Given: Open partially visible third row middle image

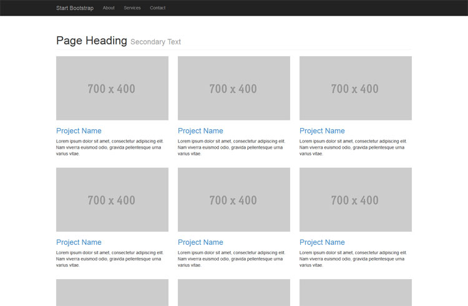Looking at the screenshot, I should click(234, 293).
